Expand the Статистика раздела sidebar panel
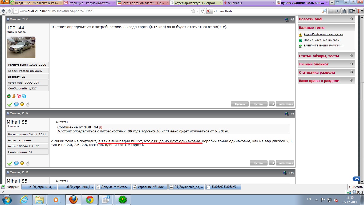Screen dimensions: 364x205 click(351, 72)
